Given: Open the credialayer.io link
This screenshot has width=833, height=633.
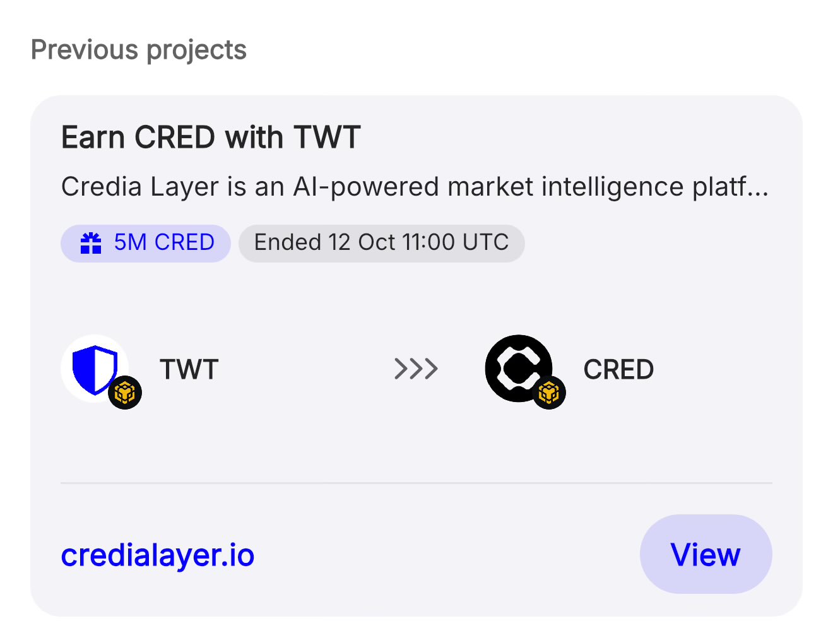Looking at the screenshot, I should tap(158, 555).
